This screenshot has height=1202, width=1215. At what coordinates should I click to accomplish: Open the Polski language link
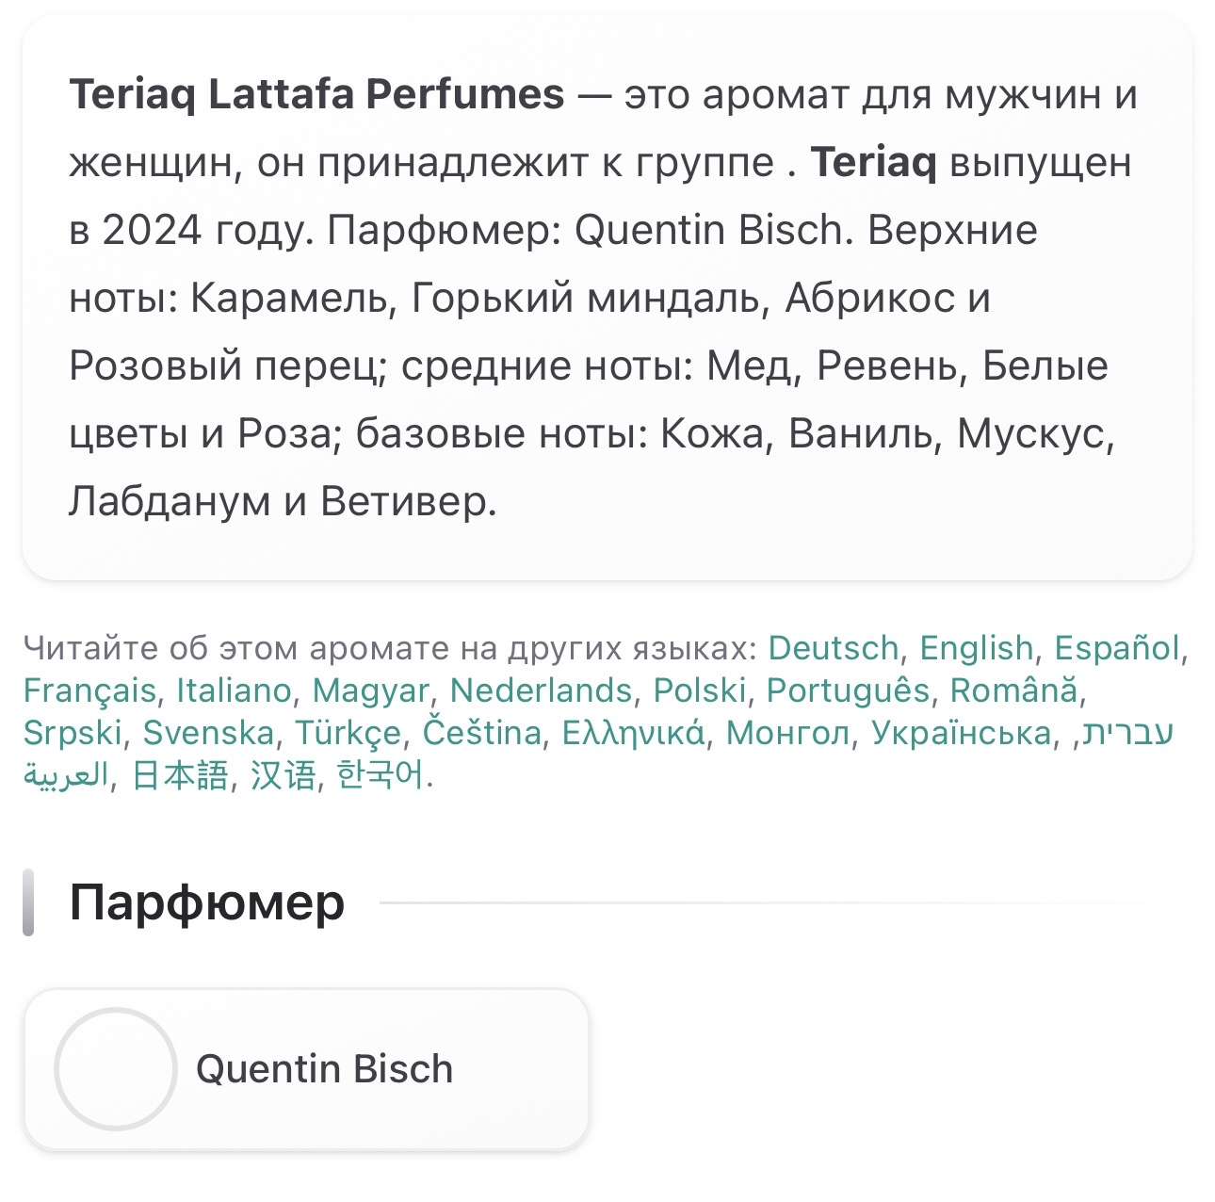[700, 690]
